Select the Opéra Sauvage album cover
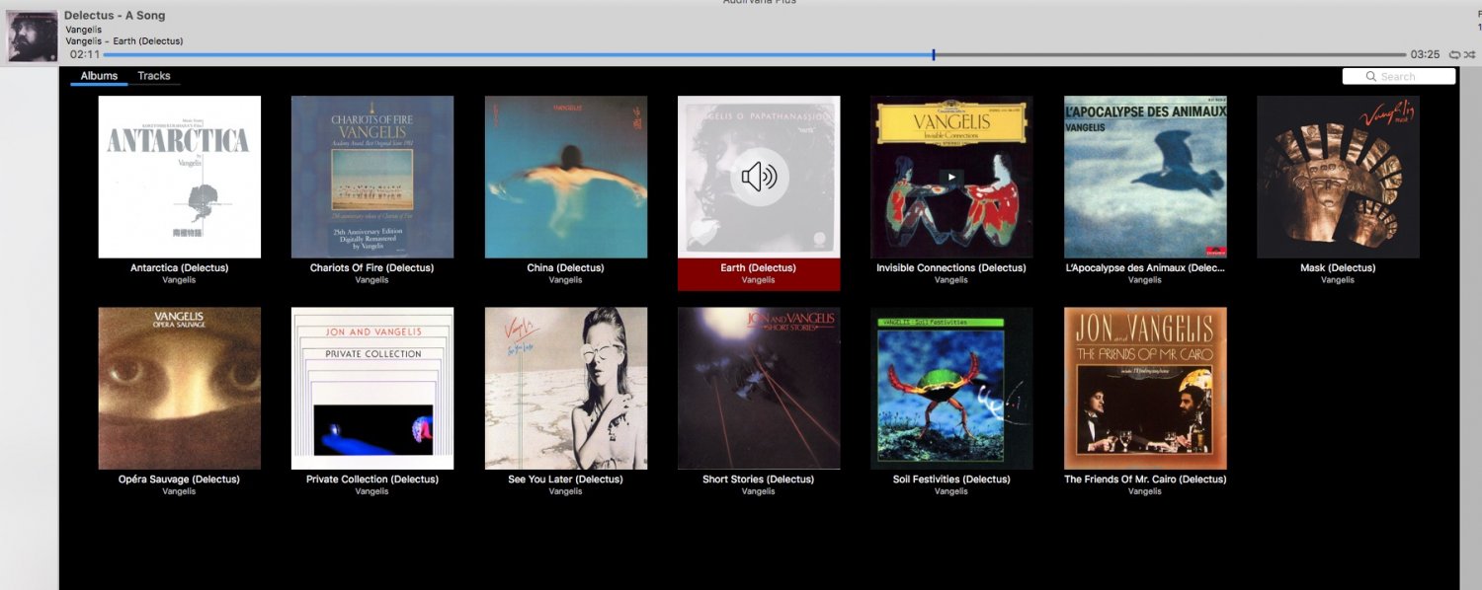Viewport: 1482px width, 590px height. tap(180, 388)
